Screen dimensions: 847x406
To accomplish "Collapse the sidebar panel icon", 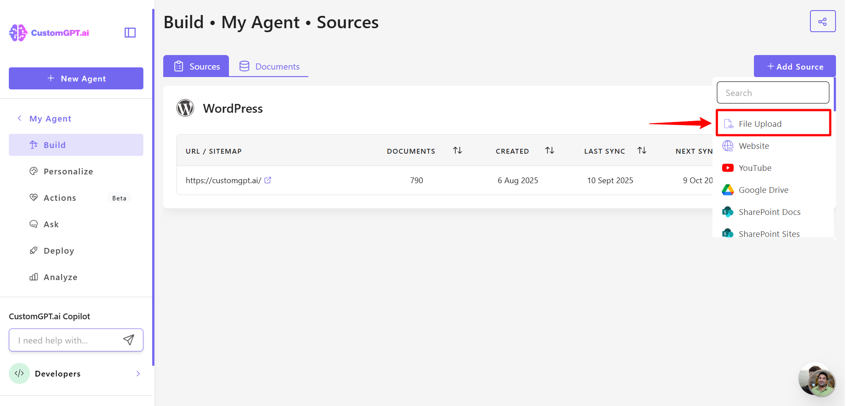I will 130,33.
